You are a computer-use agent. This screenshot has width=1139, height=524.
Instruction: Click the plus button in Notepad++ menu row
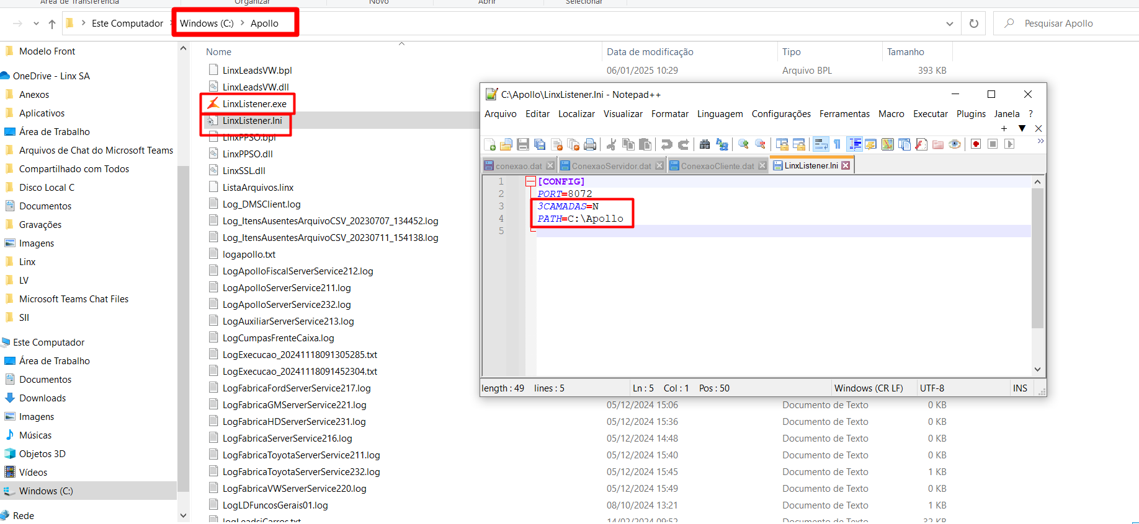(1004, 128)
